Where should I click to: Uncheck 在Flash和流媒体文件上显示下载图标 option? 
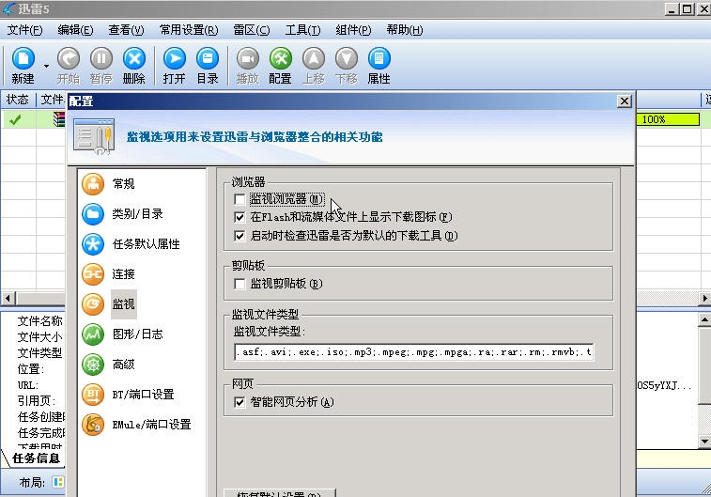[240, 217]
